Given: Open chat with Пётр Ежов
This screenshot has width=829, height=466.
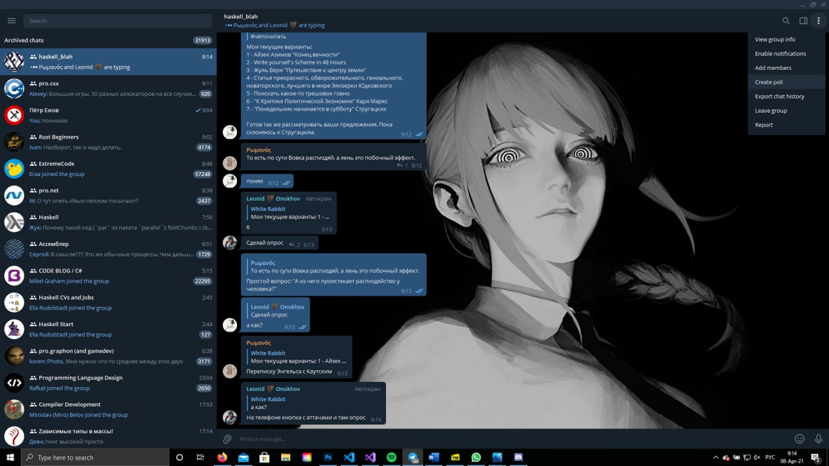Looking at the screenshot, I should (108, 115).
